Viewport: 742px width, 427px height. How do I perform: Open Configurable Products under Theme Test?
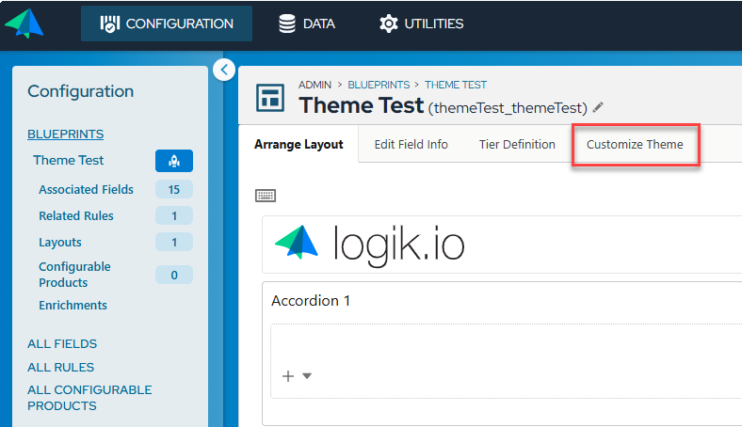(74, 275)
